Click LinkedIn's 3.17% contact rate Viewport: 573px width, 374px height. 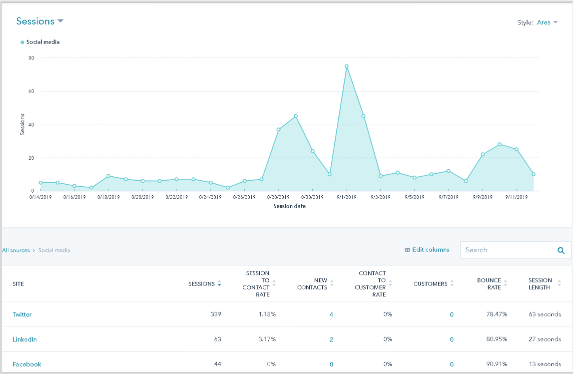click(267, 339)
